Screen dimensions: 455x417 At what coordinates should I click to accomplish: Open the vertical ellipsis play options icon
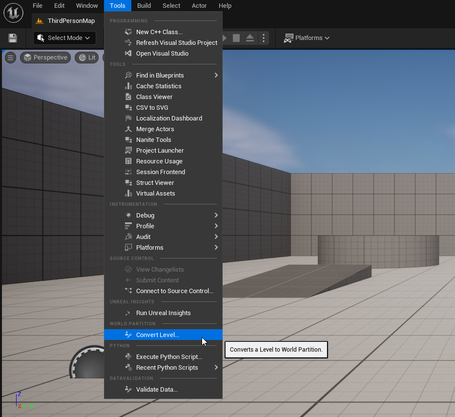[264, 38]
